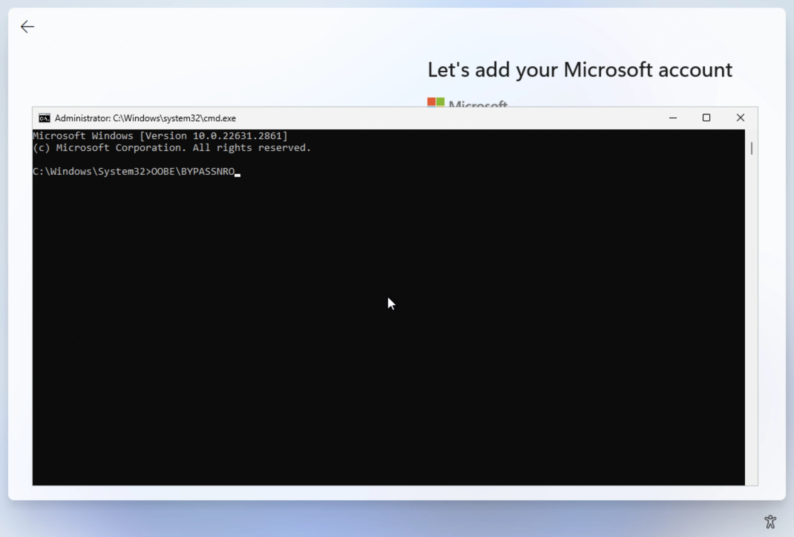The image size is (794, 537).
Task: Click inside the black console output area
Action: click(x=371, y=334)
